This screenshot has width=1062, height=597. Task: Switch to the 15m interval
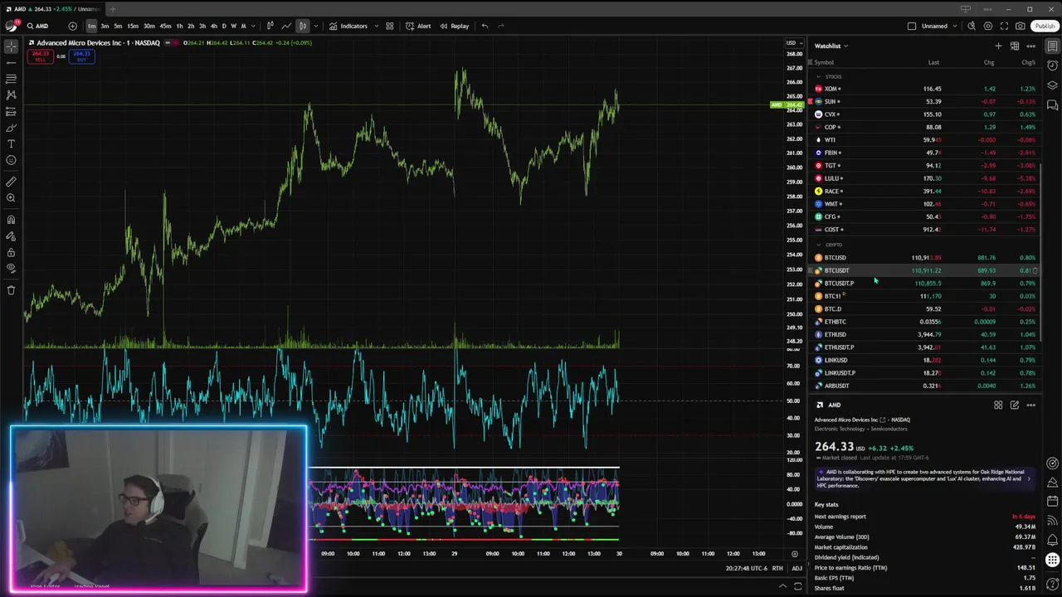click(x=133, y=26)
